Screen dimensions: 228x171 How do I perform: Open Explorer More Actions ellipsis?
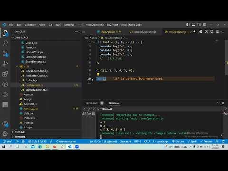[x=77, y=32]
